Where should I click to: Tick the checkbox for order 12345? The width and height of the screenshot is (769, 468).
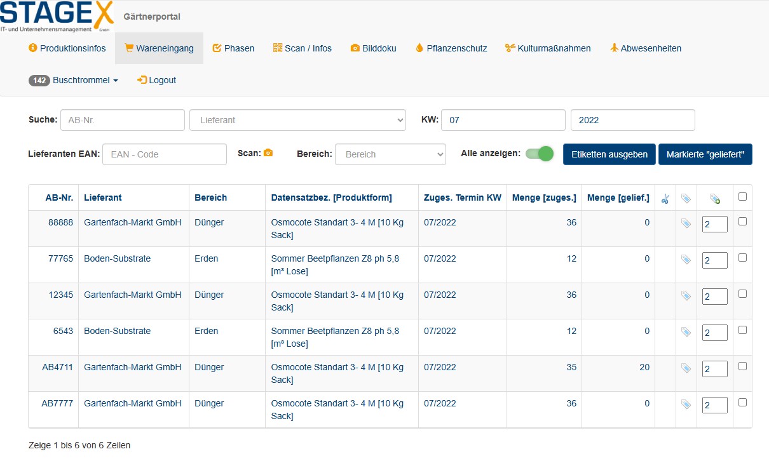(742, 294)
